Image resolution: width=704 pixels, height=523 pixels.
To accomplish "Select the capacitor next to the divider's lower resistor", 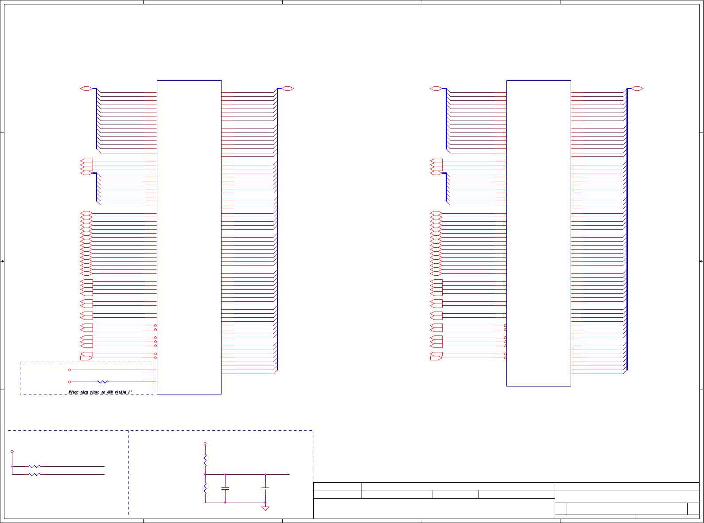I will [225, 488].
